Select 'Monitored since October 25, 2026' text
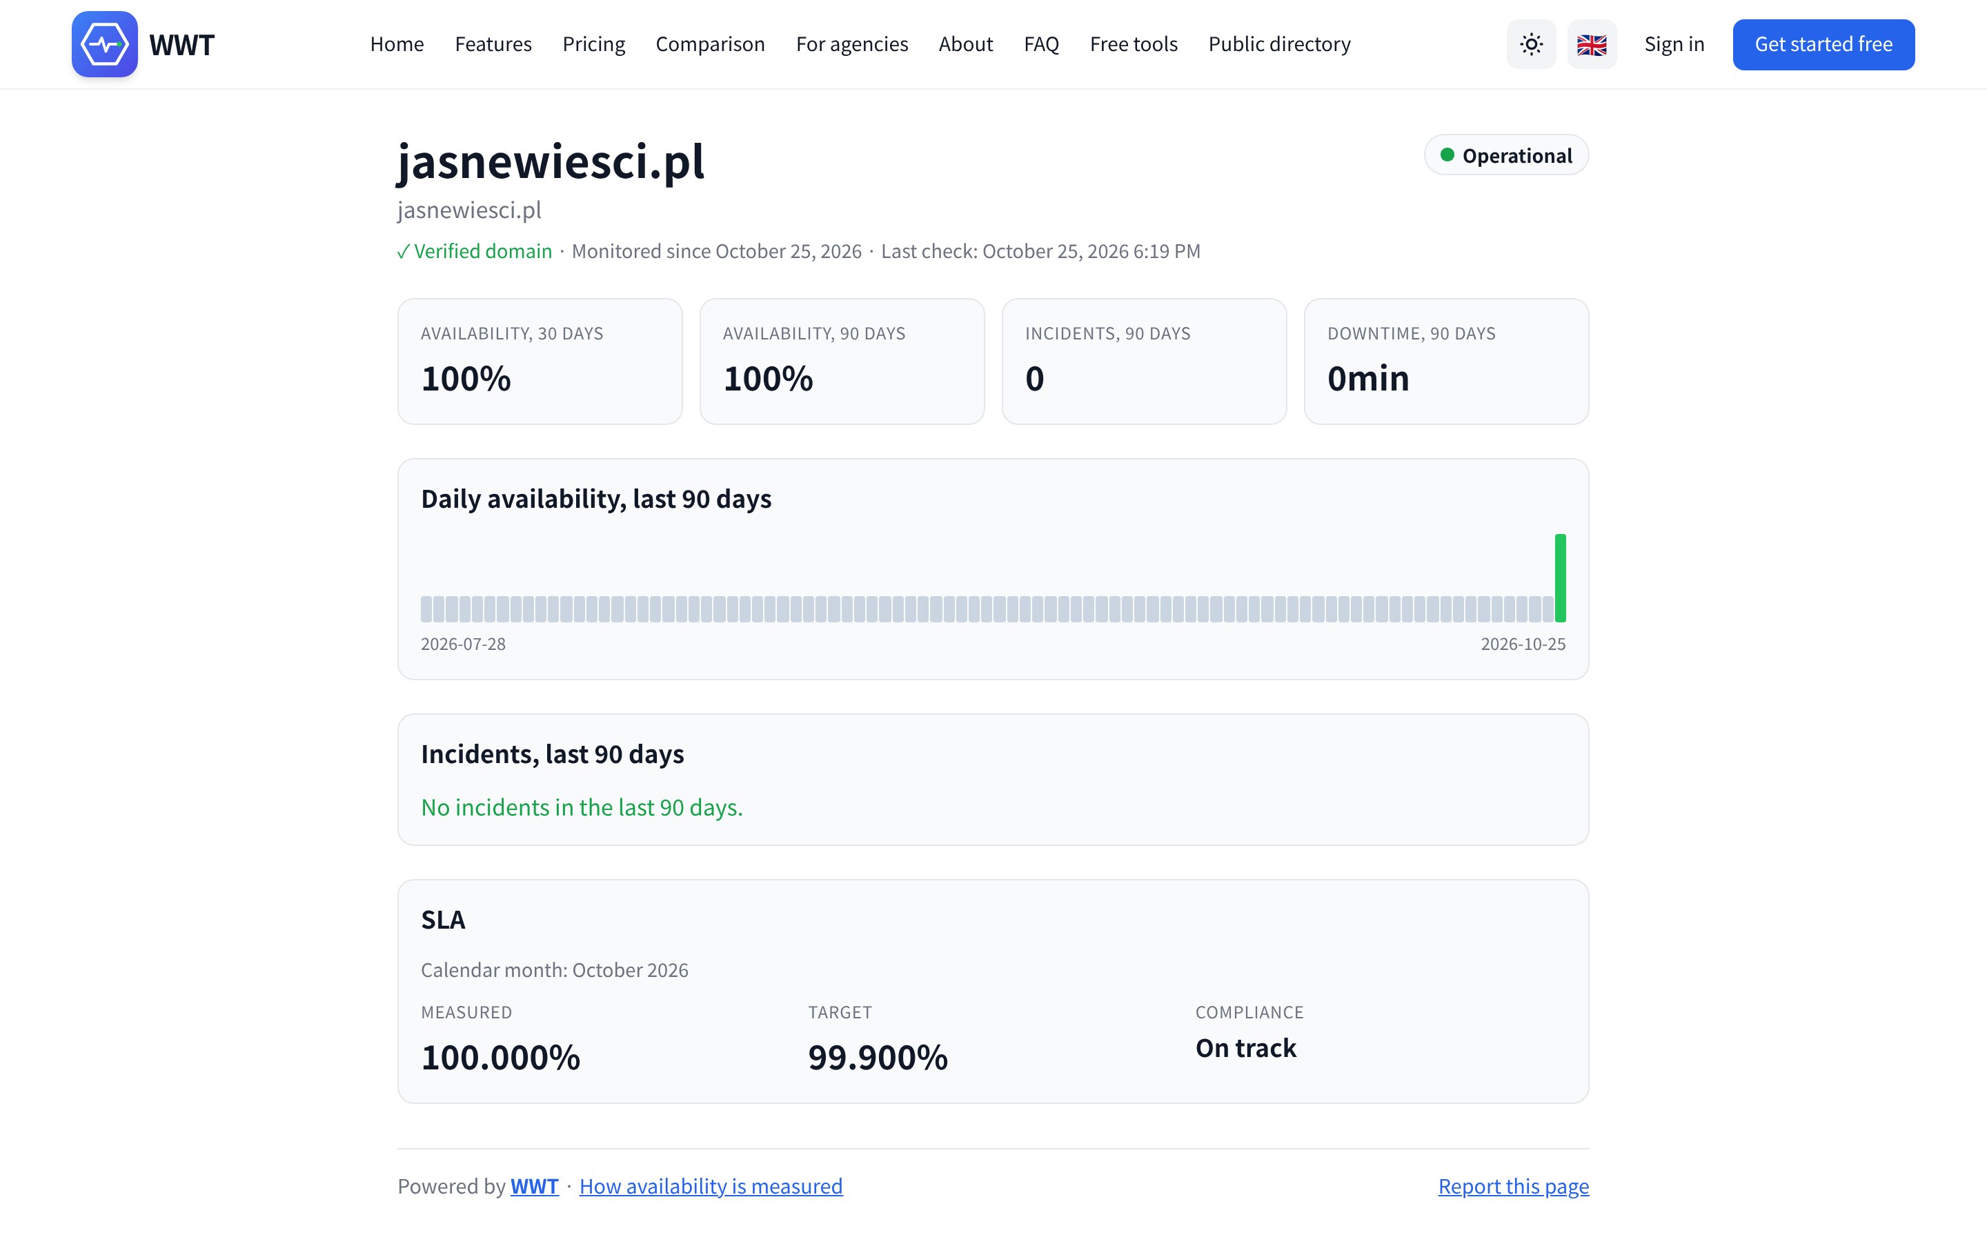This screenshot has width=1987, height=1235. coord(716,252)
